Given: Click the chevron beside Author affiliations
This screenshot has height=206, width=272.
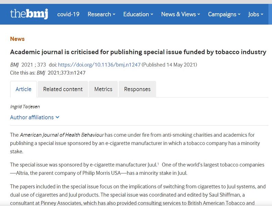Looking at the screenshot, I should coord(58,117).
